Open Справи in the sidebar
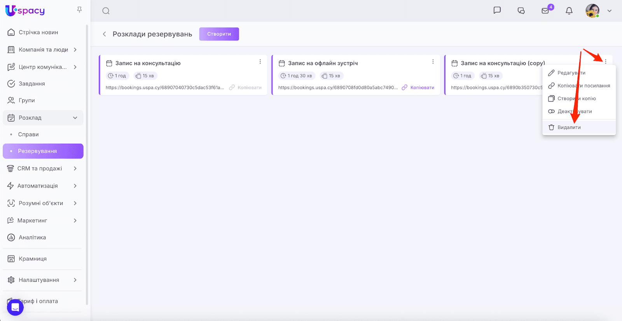This screenshot has height=321, width=622. click(x=28, y=134)
